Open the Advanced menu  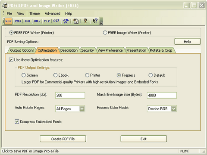coord(52,13)
